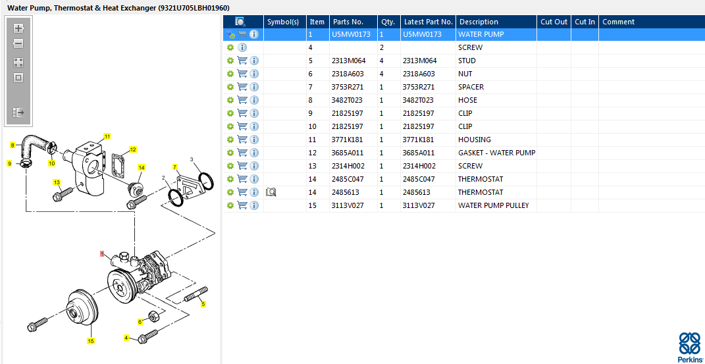Add STUD 2313M064 to cart
Viewport: 705px width, 364px height.
click(x=242, y=60)
